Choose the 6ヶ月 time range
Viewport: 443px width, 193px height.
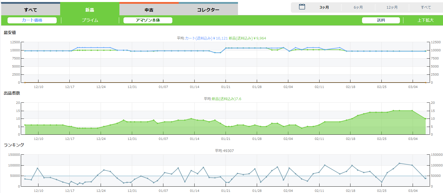tap(358, 8)
